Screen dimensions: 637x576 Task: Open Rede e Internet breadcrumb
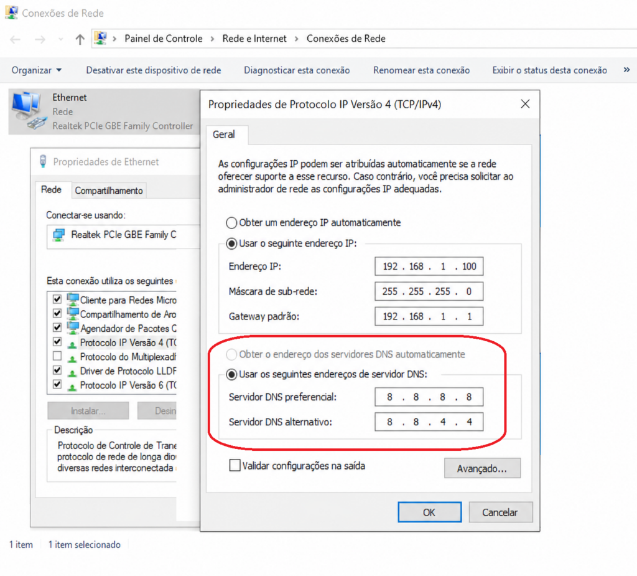254,39
